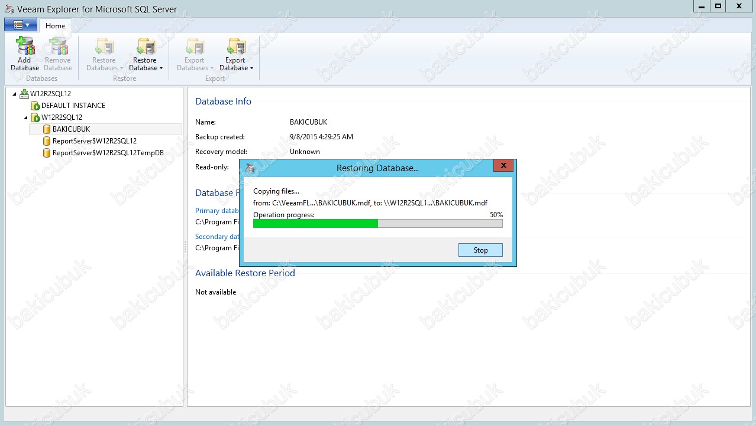
Task: Click the 'Not available' restore period text
Action: tap(216, 292)
